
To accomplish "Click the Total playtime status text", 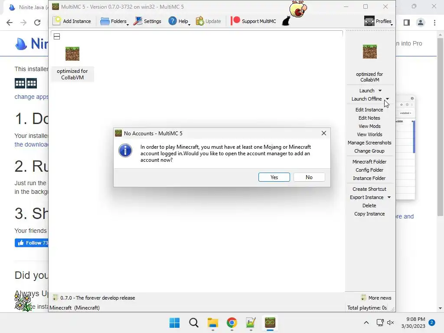I will (x=367, y=307).
